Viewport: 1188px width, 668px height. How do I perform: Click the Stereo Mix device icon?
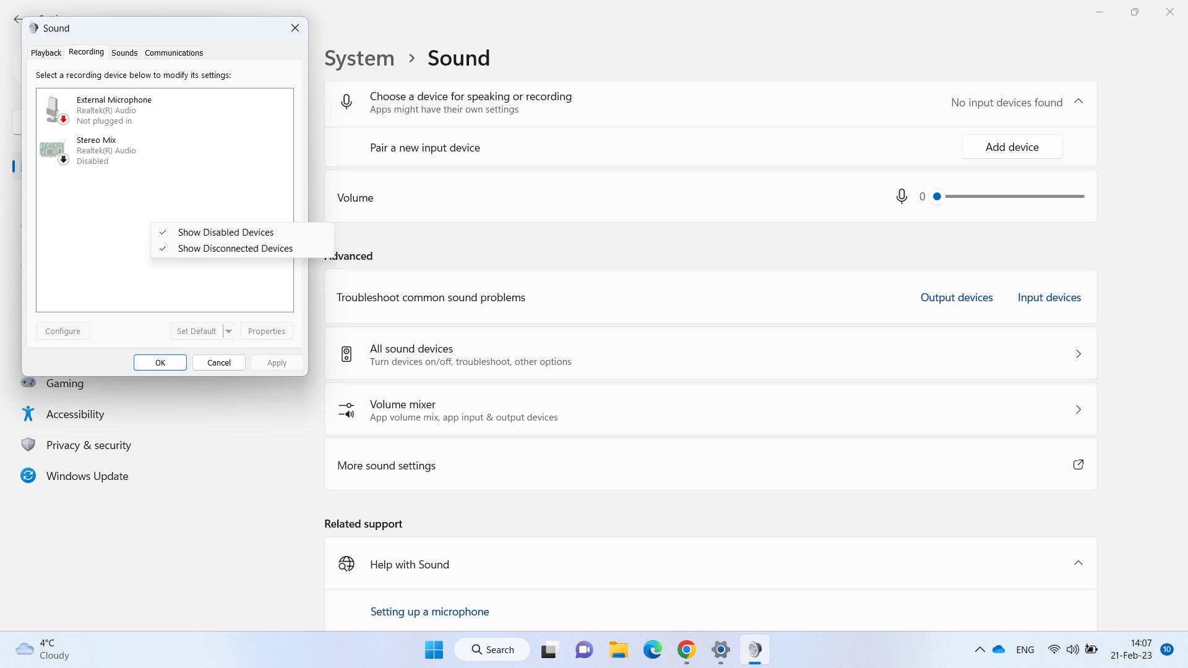pyautogui.click(x=53, y=150)
